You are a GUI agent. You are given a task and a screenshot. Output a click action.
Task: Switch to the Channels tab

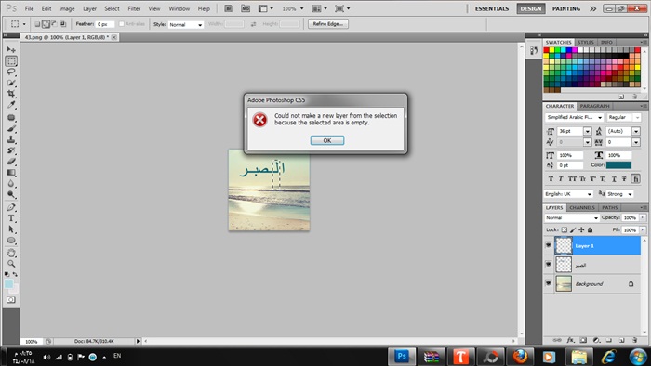point(581,208)
